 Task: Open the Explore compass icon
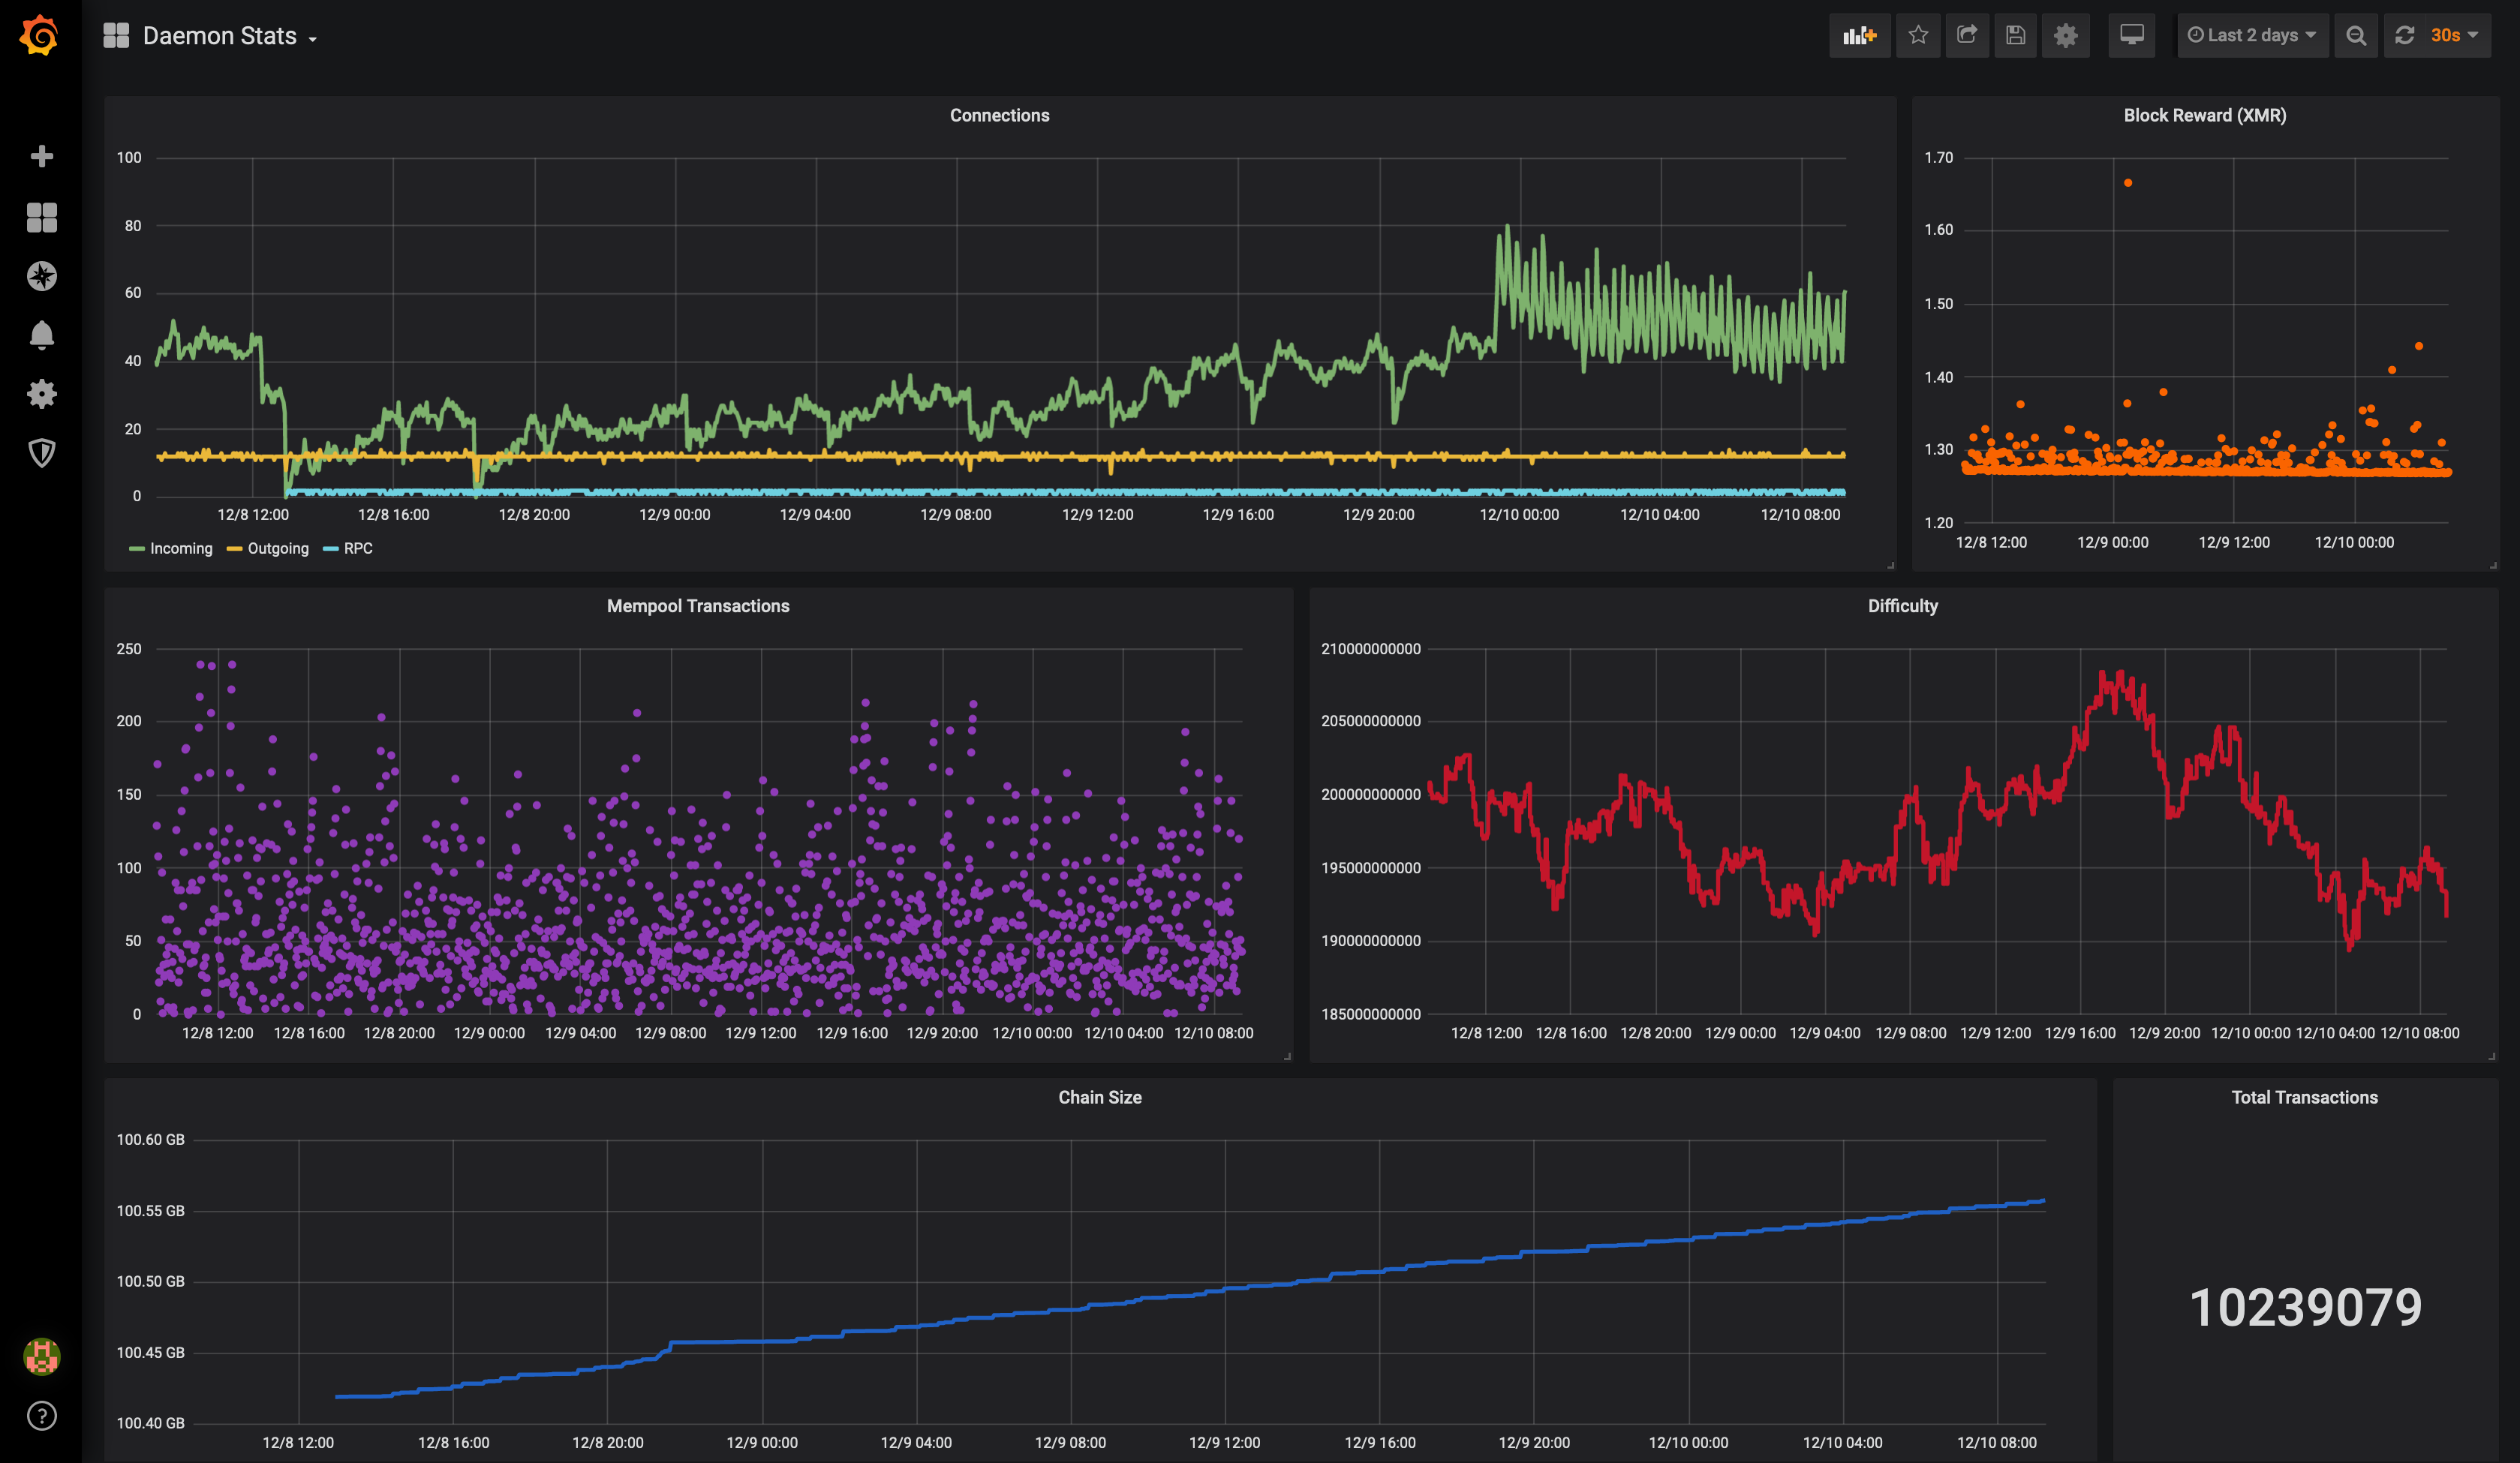(x=41, y=276)
